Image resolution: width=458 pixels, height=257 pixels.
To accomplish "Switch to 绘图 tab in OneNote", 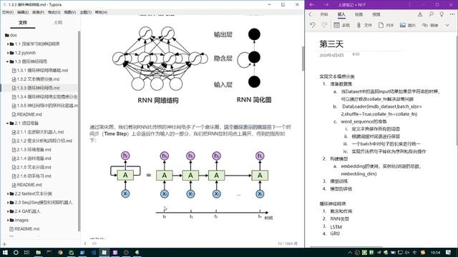I will (x=359, y=14).
